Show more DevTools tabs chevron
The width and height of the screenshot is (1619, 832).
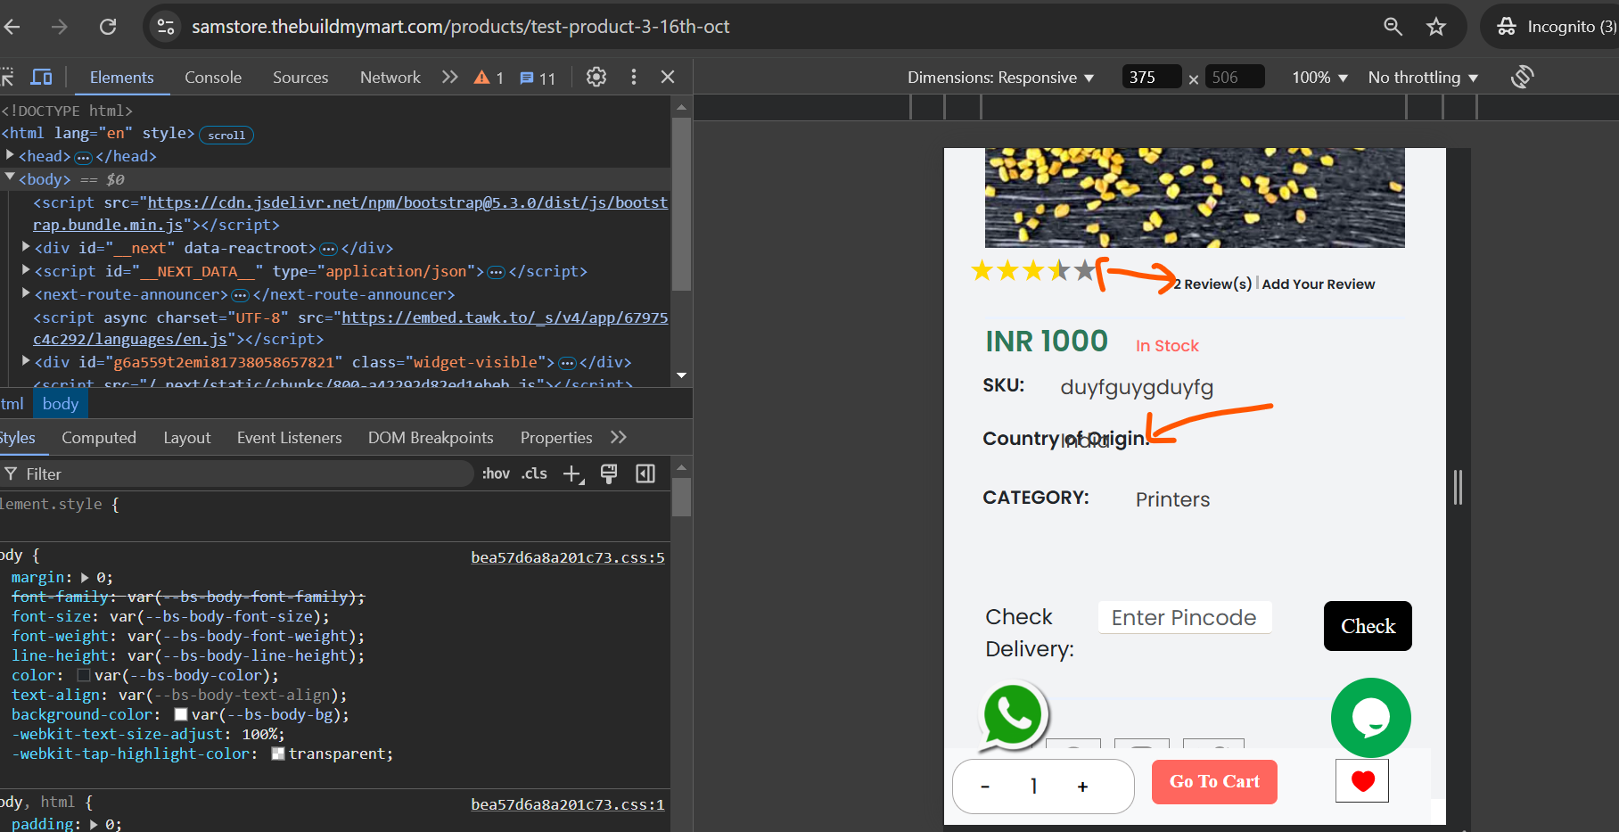(x=450, y=77)
